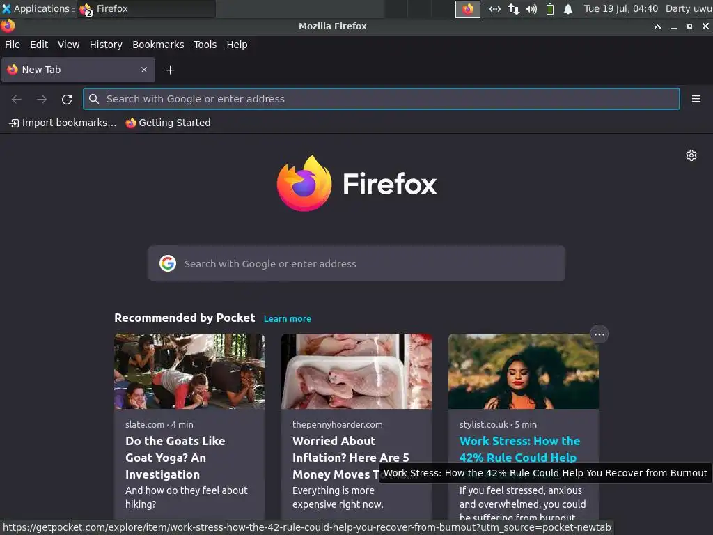Screen dimensions: 713x535
Task: Open the Edit menu
Action: coord(39,45)
